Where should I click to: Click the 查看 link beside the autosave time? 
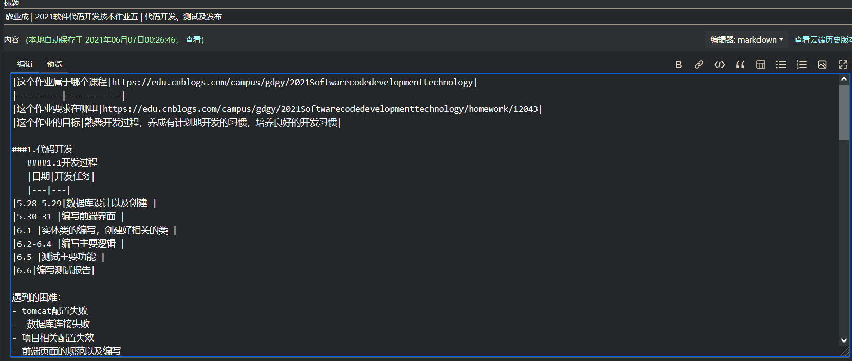[x=193, y=40]
